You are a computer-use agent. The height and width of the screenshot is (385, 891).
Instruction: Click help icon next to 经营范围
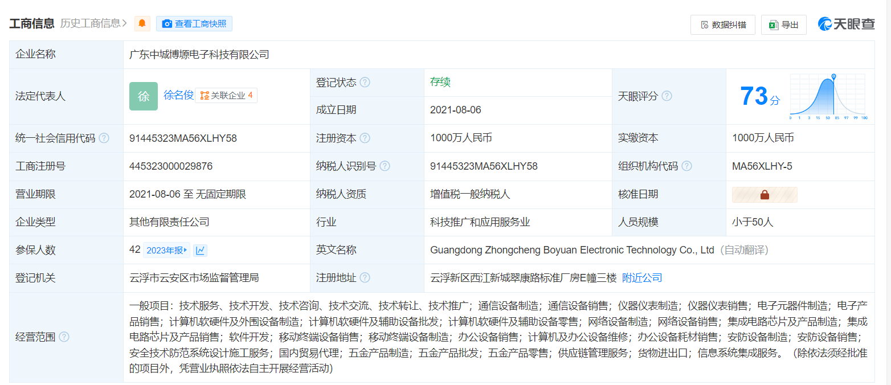pos(64,337)
